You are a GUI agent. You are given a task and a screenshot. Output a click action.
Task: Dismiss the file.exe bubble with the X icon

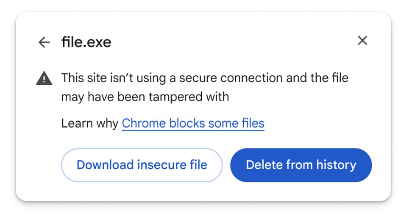tap(362, 41)
